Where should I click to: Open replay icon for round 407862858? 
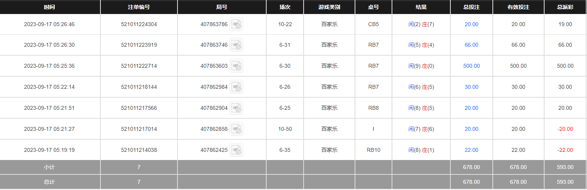[236, 129]
